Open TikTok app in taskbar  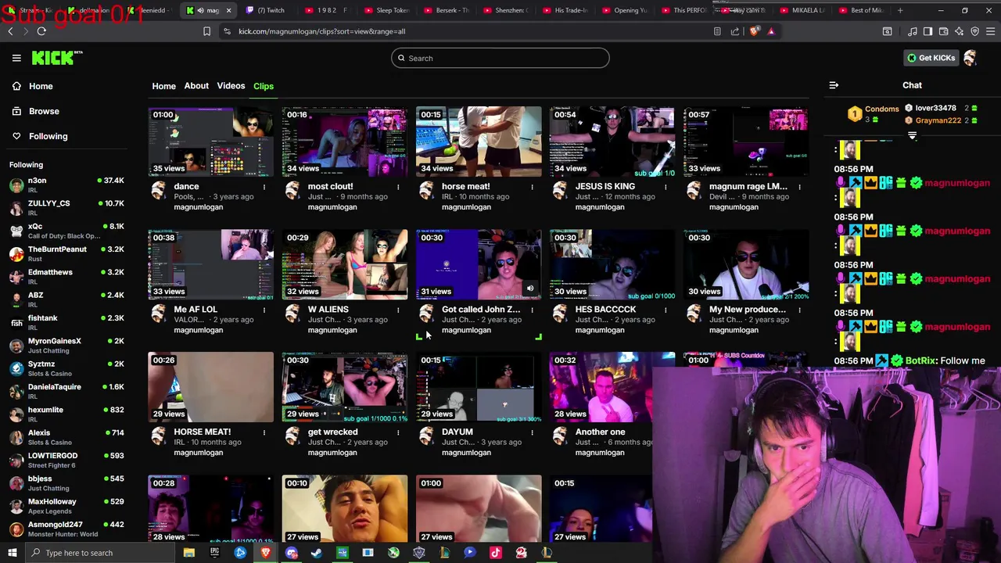coord(496,553)
